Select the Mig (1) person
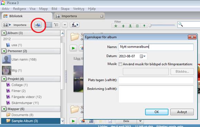 point(31,70)
